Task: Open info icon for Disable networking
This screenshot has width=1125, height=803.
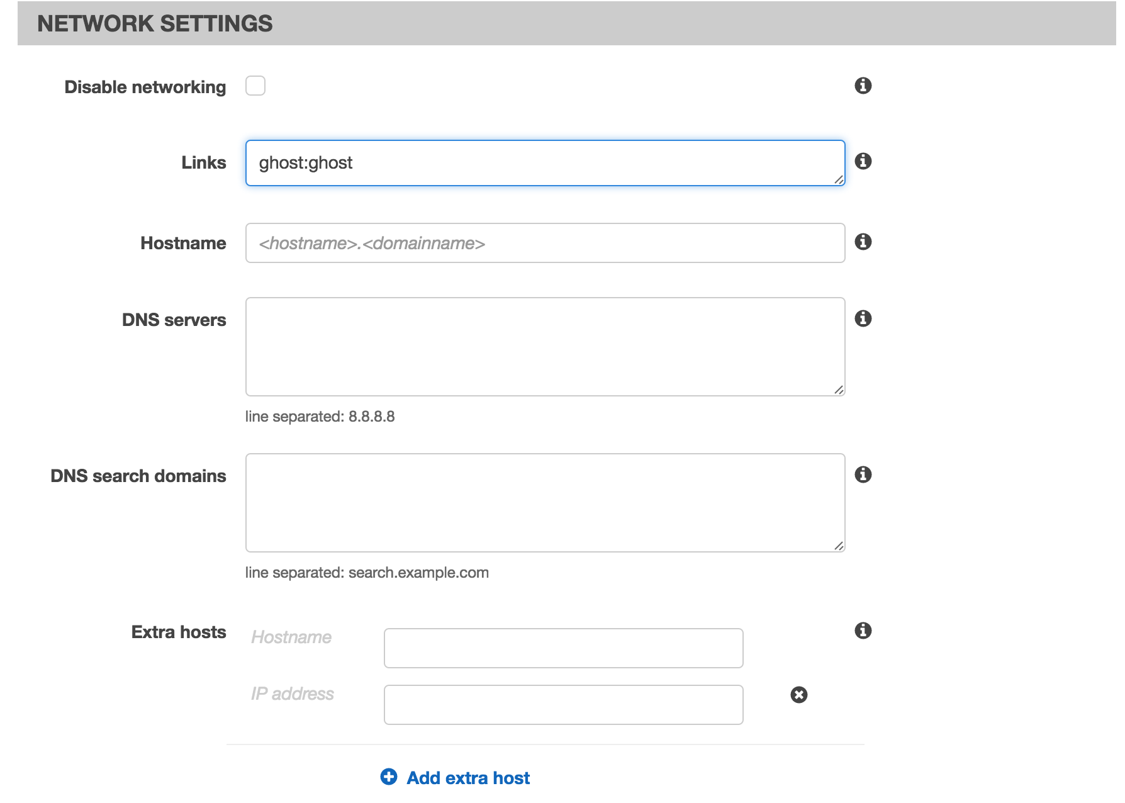Action: tap(863, 86)
